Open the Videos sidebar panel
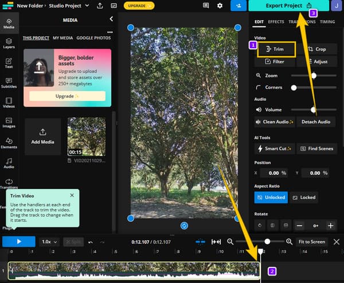This screenshot has height=283, width=344. coord(9,103)
